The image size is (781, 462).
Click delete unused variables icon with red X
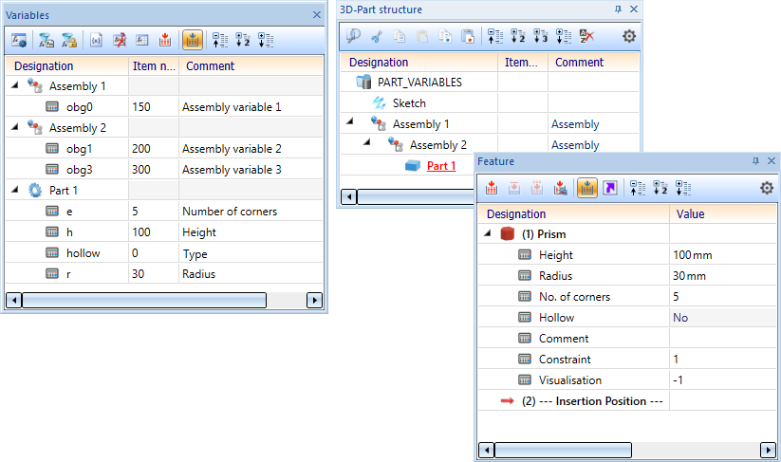[x=119, y=40]
